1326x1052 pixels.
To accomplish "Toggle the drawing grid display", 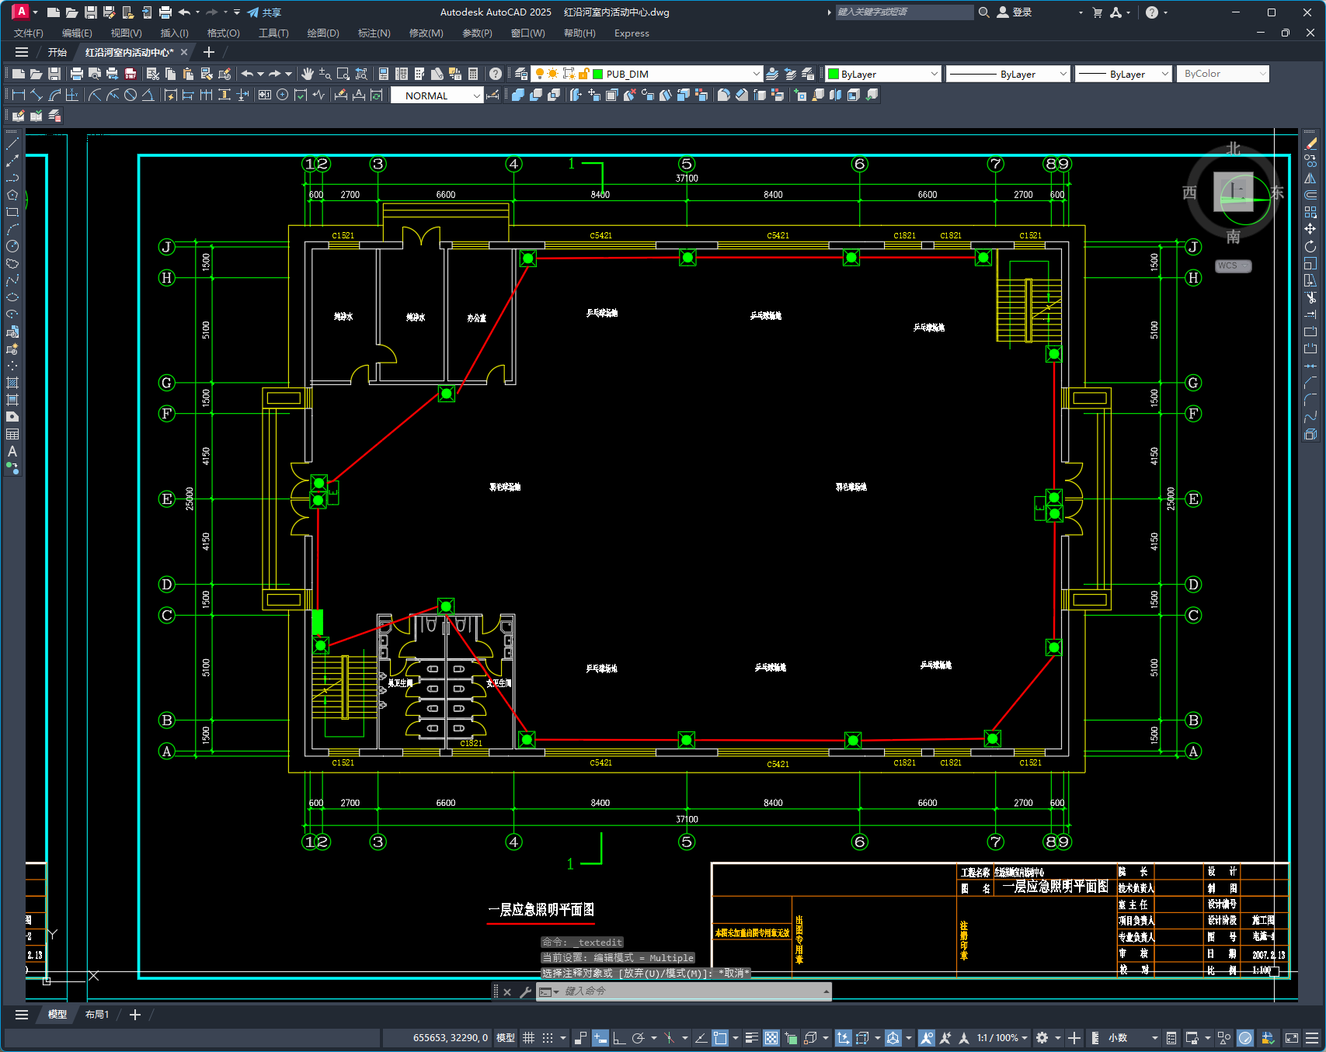I will click(x=529, y=1038).
